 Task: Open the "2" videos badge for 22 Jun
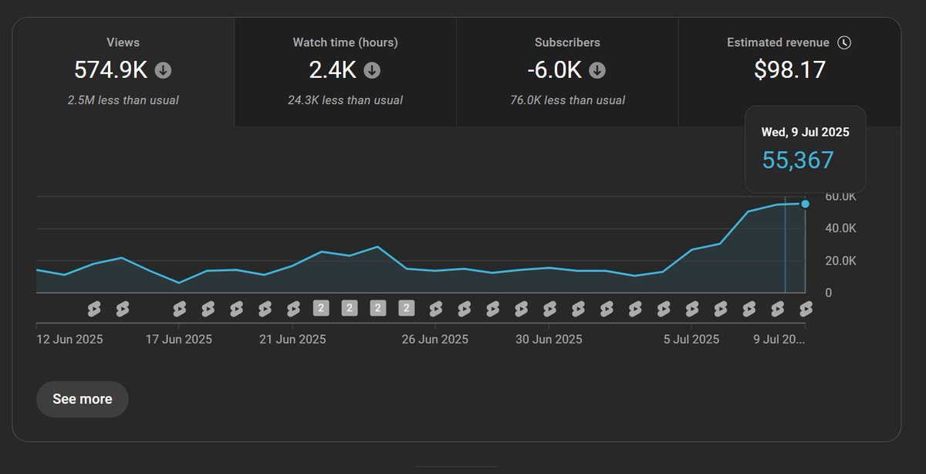[x=321, y=309]
